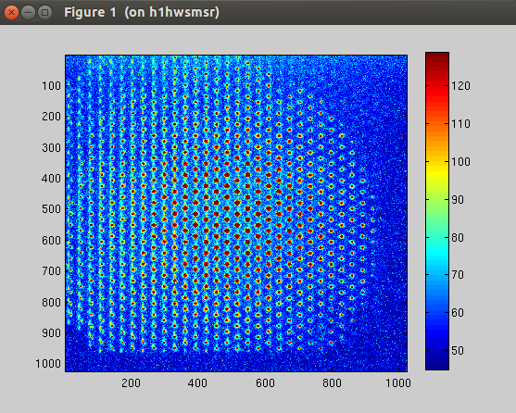Click the y-axis tick label 100

coord(51,86)
